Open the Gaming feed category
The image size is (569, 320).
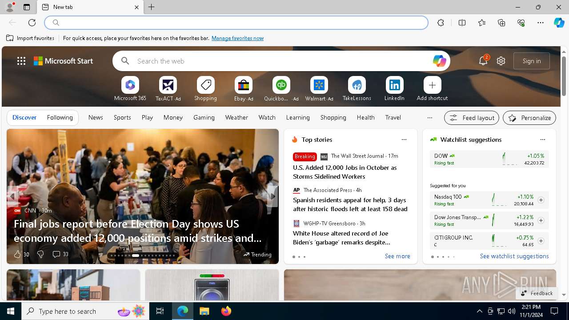pos(204,117)
